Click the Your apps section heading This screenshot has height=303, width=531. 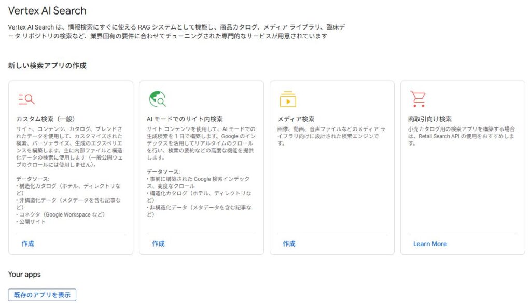click(24, 274)
